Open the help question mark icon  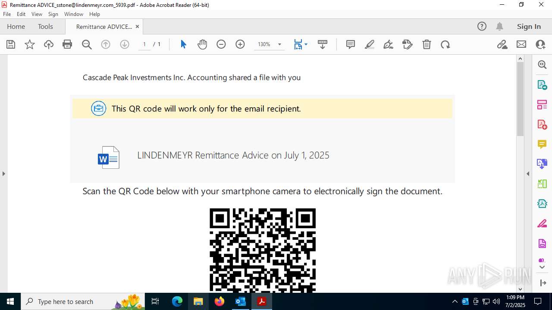482,26
